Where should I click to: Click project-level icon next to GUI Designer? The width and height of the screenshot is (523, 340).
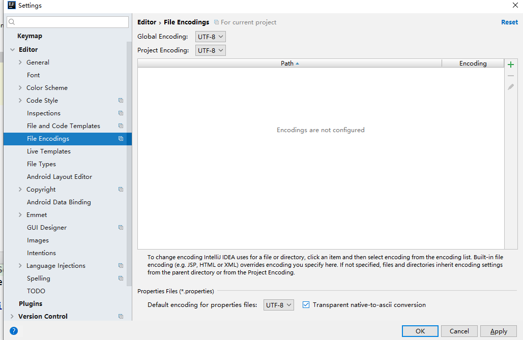[121, 227]
